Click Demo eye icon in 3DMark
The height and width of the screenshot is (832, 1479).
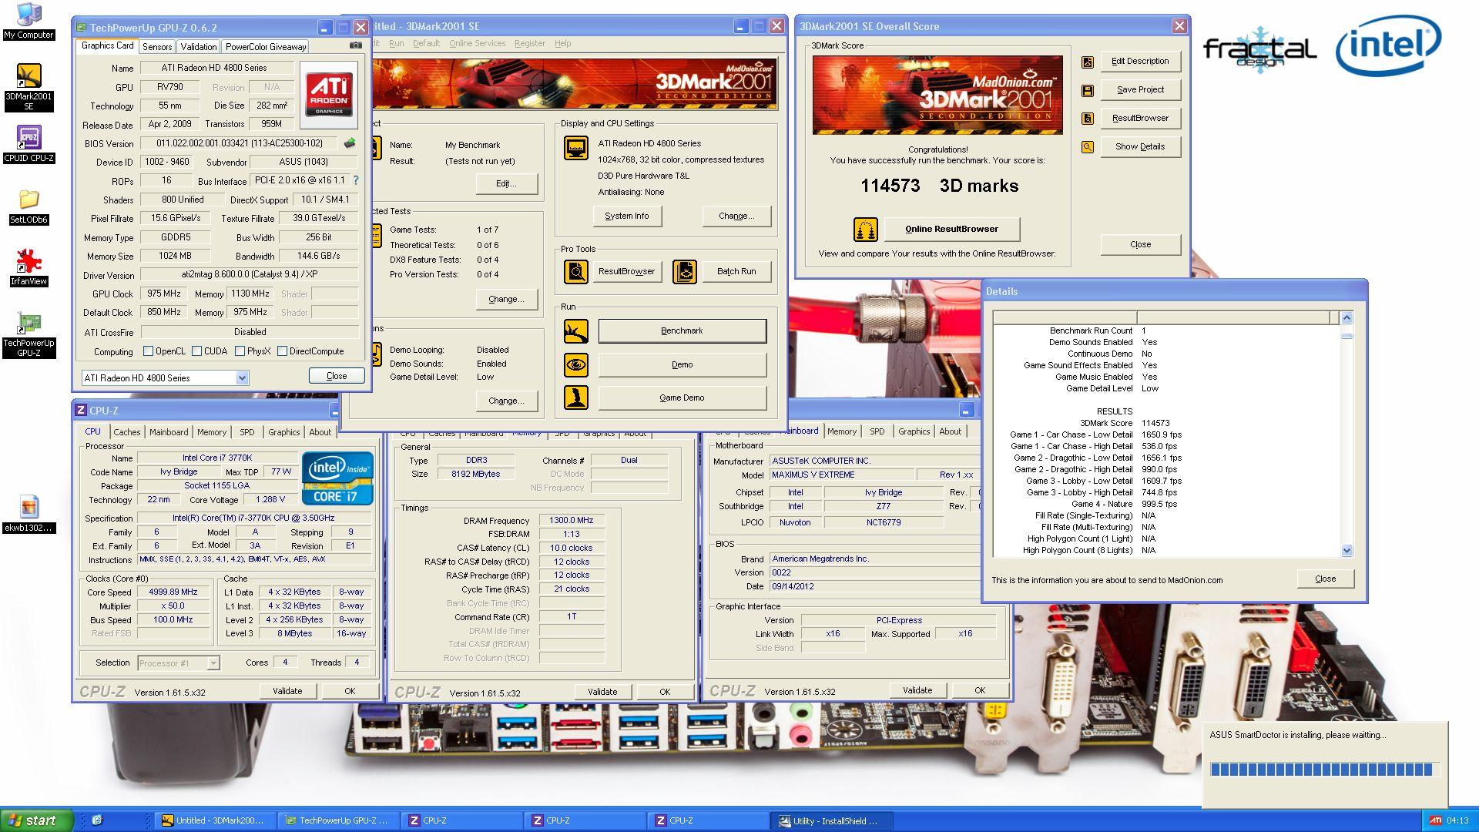coord(576,364)
